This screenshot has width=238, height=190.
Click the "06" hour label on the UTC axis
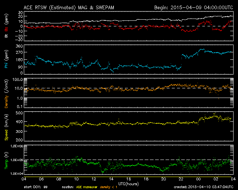pyautogui.click(x=41, y=179)
